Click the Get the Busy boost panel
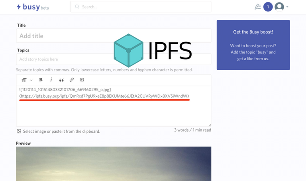Viewport: 306px width, 181px height. 253,45
